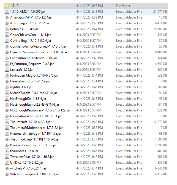This screenshot has width=177, height=185.
Task: Click jar icon beside NotEnoughItems-2.3.43-GTNH.jar
Action: (x=7, y=105)
